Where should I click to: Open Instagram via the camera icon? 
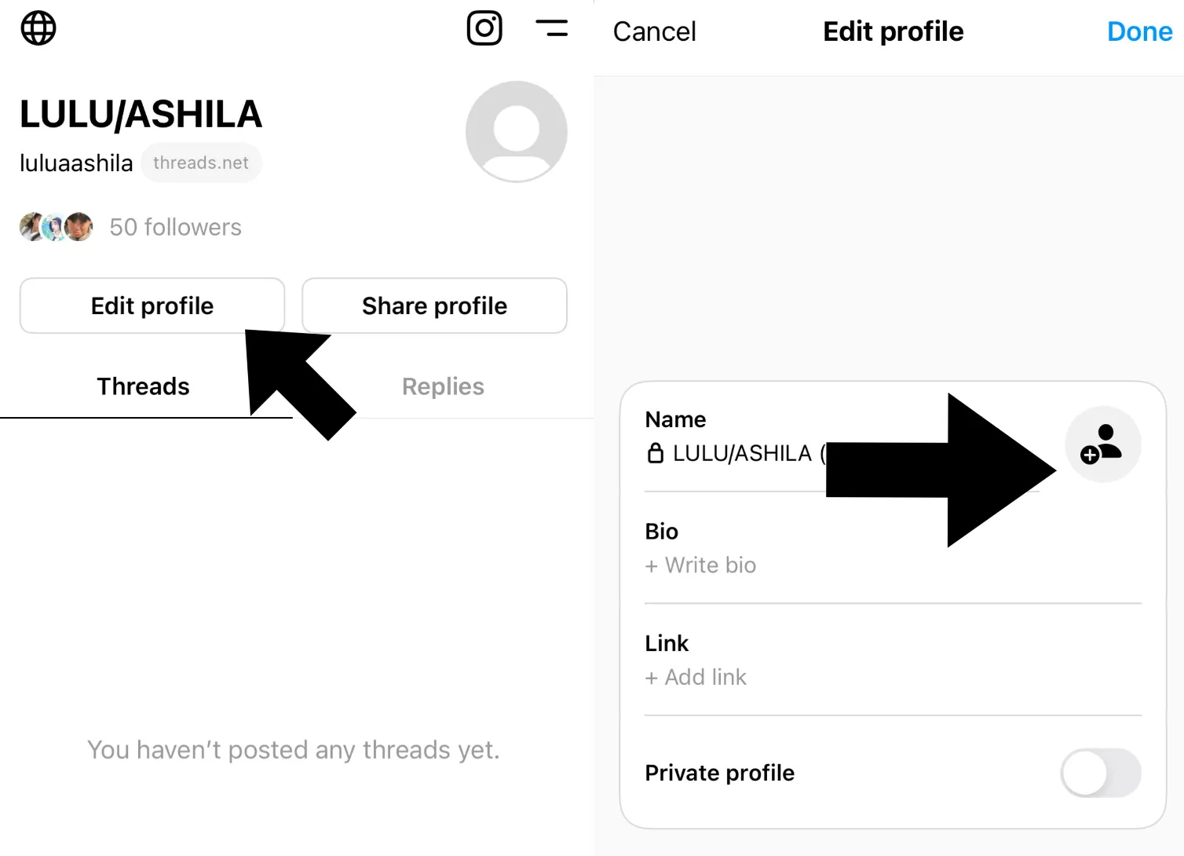(484, 28)
